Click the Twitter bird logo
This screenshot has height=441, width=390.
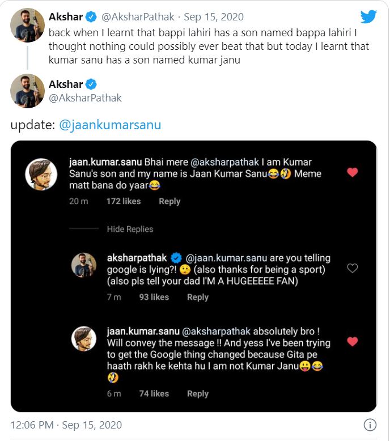pos(368,16)
